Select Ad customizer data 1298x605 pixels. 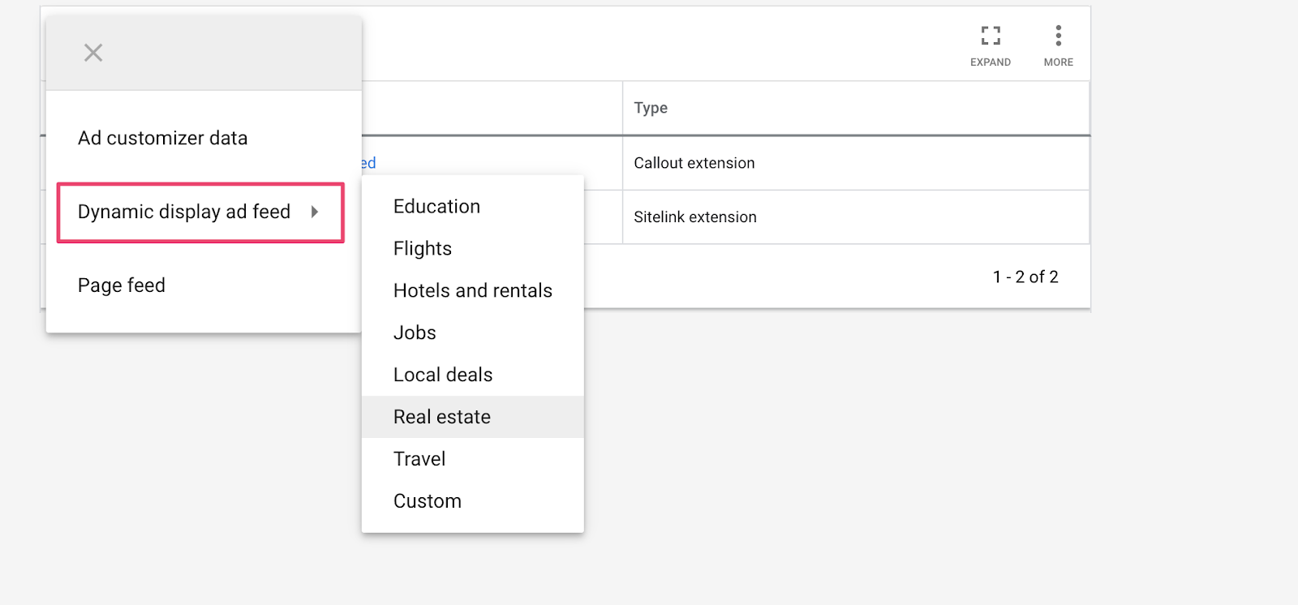coord(162,139)
